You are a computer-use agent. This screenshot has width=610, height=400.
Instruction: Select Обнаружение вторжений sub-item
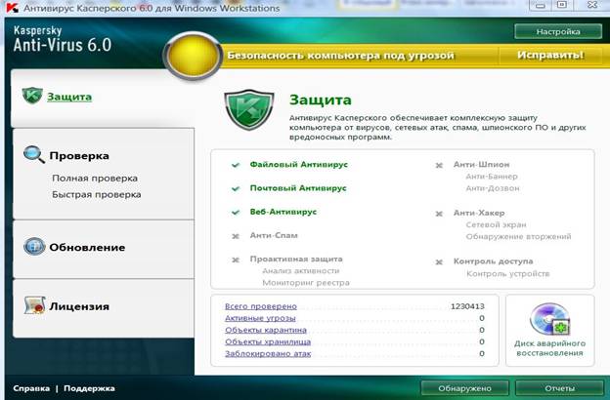click(518, 236)
